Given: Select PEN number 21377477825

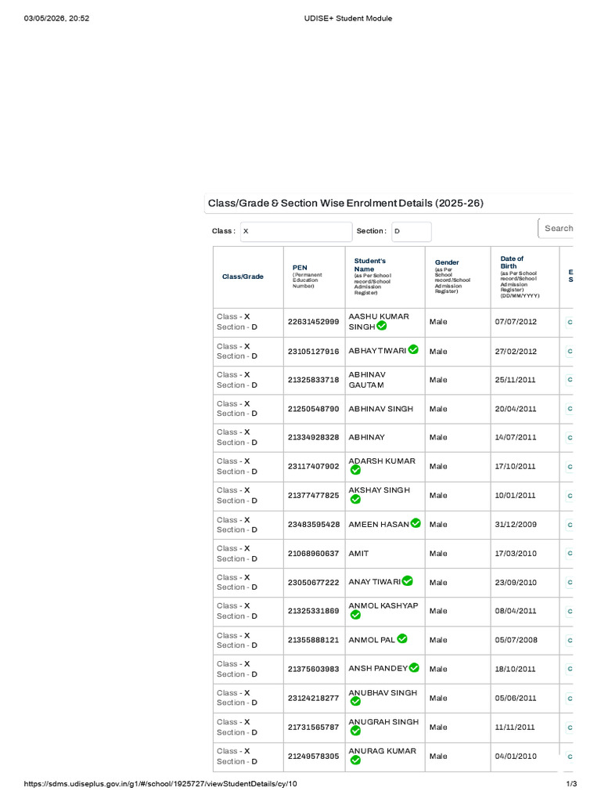Looking at the screenshot, I should [313, 496].
